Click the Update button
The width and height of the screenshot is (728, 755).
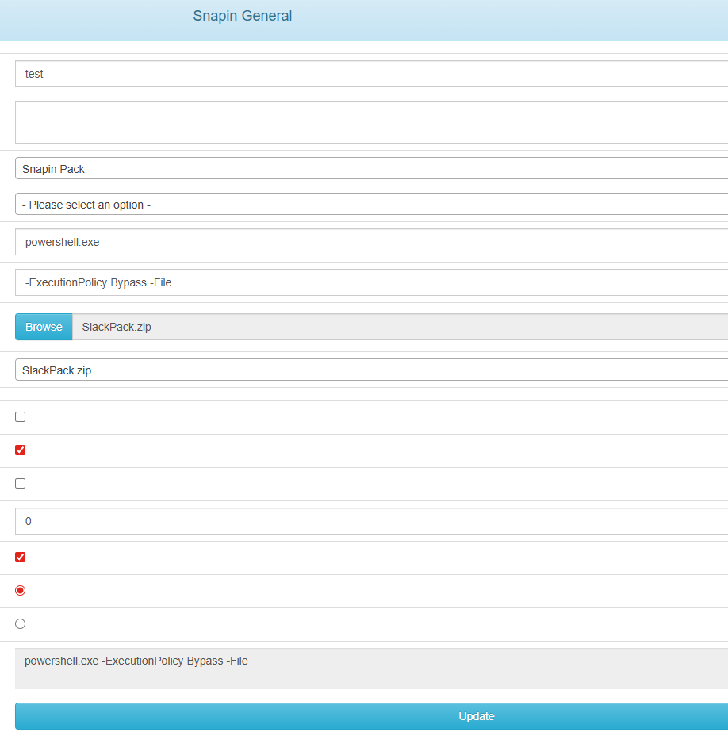pyautogui.click(x=371, y=716)
